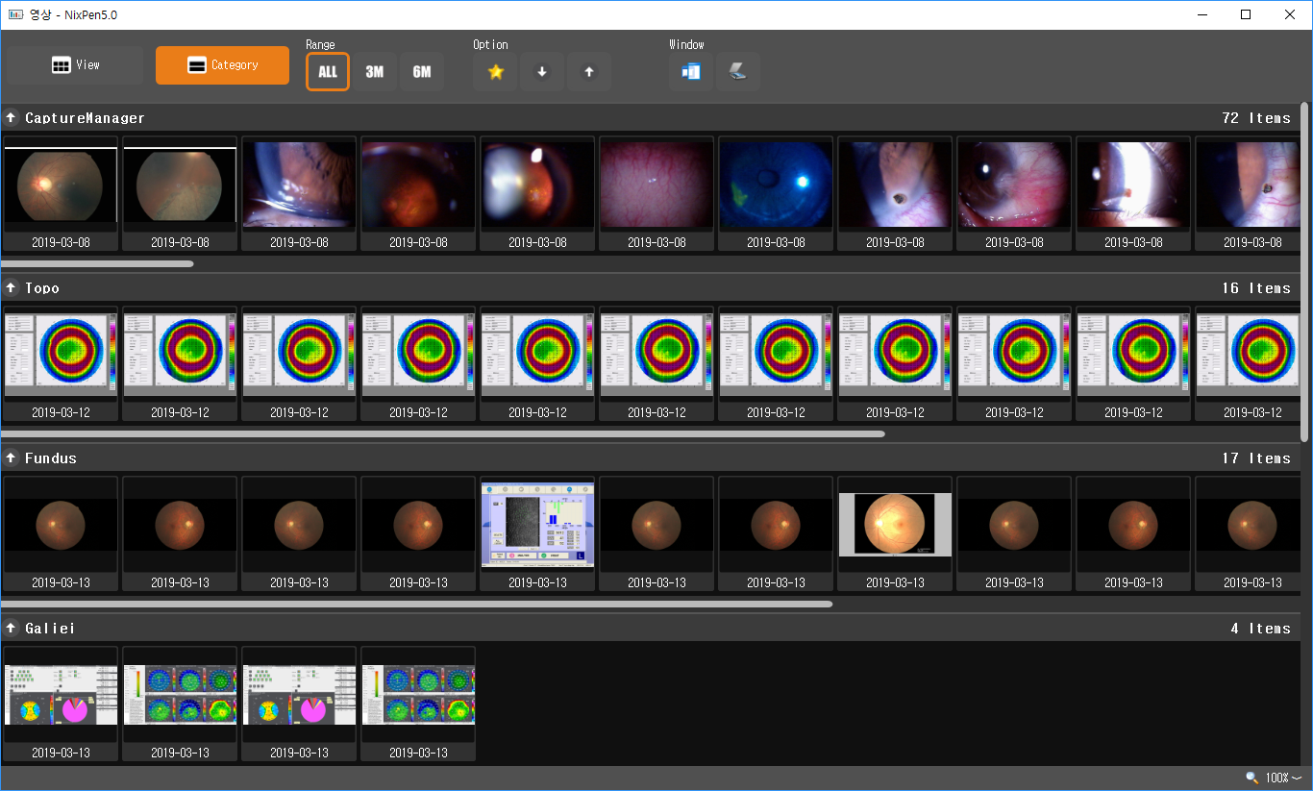
Task: Open first Galiei thumbnail with pink chart
Action: click(61, 695)
